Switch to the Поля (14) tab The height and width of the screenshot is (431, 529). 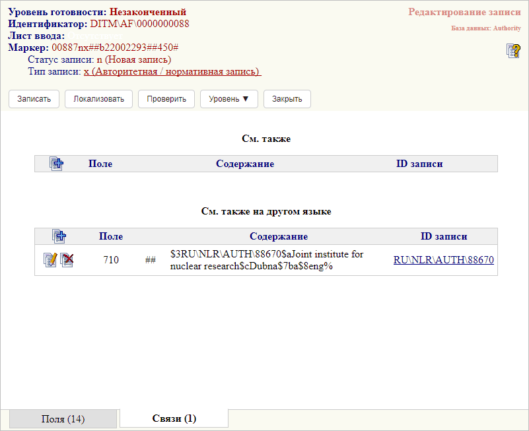point(63,419)
